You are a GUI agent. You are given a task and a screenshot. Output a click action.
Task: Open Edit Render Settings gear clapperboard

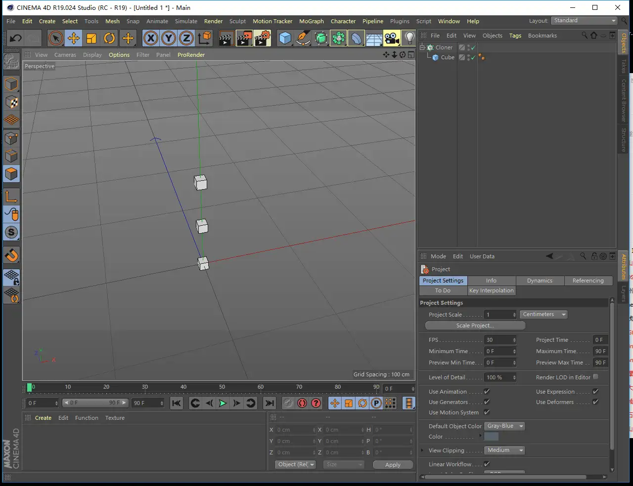coord(263,38)
